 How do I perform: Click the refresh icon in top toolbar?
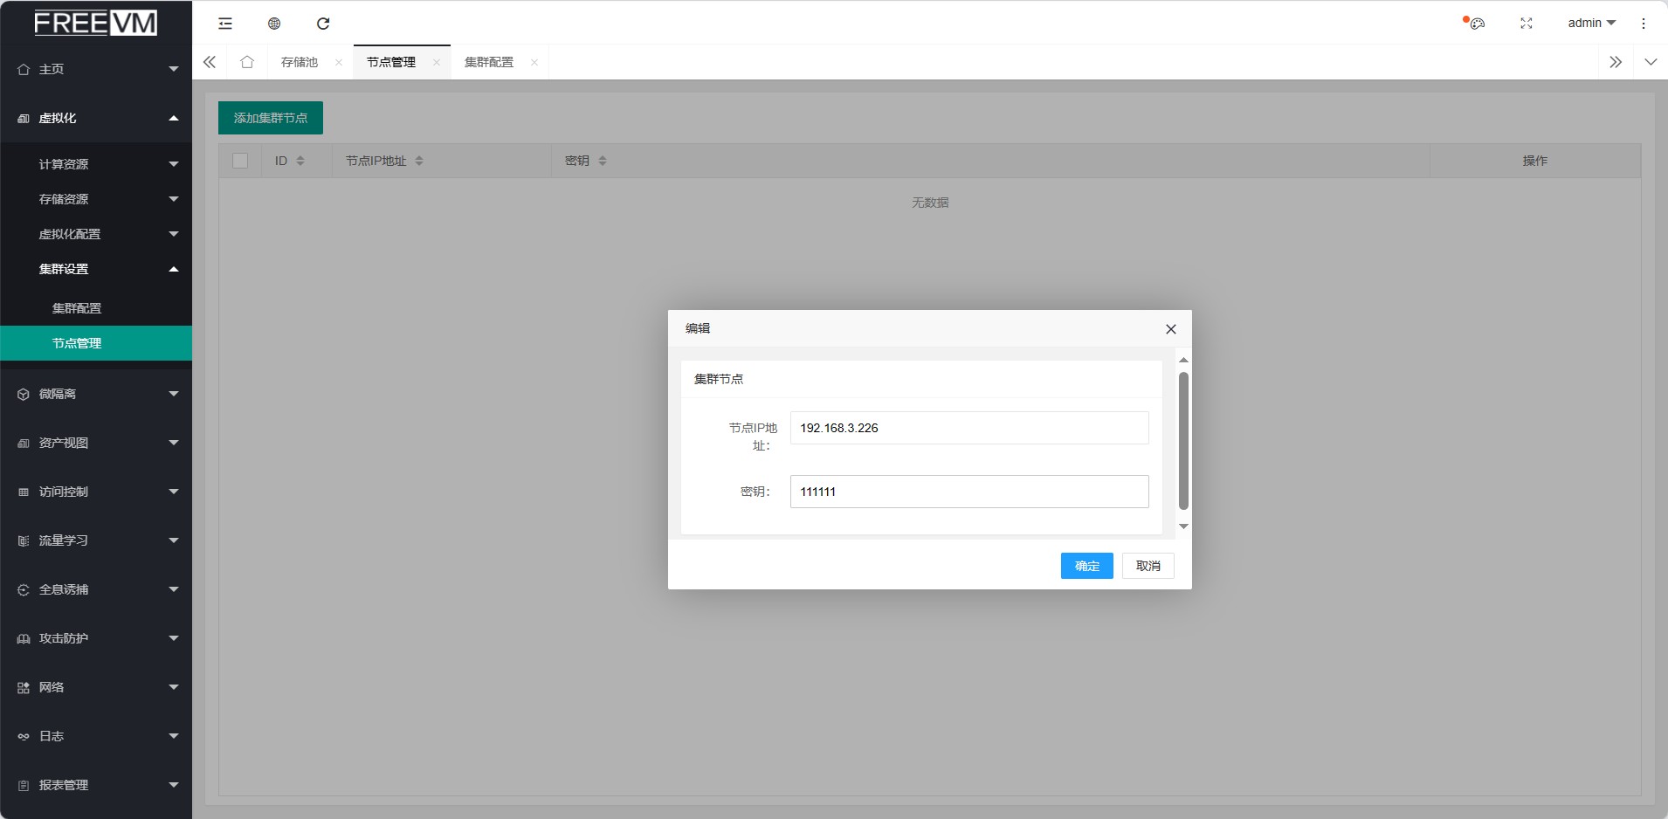point(323,24)
